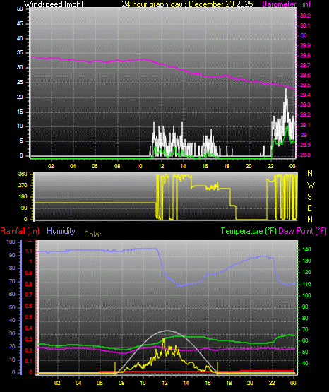Viewport: 329px width, 392px height.
Task: Click the 140 temperature scale value
Action: click(306, 249)
